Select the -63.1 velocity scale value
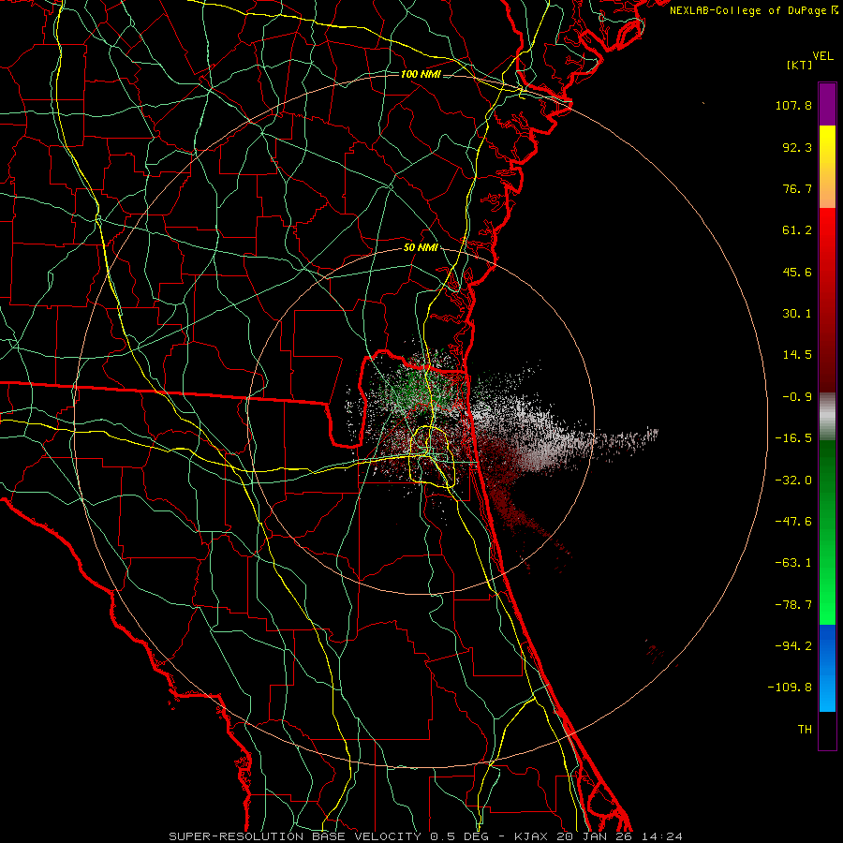 point(793,563)
